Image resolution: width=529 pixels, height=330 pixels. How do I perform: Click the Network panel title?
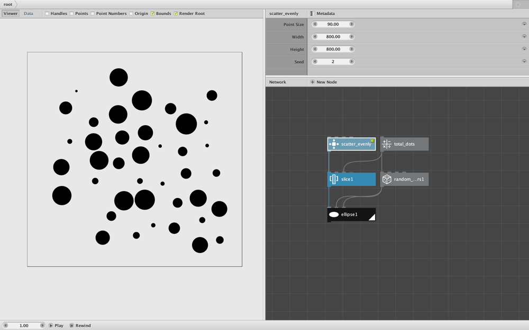[277, 82]
